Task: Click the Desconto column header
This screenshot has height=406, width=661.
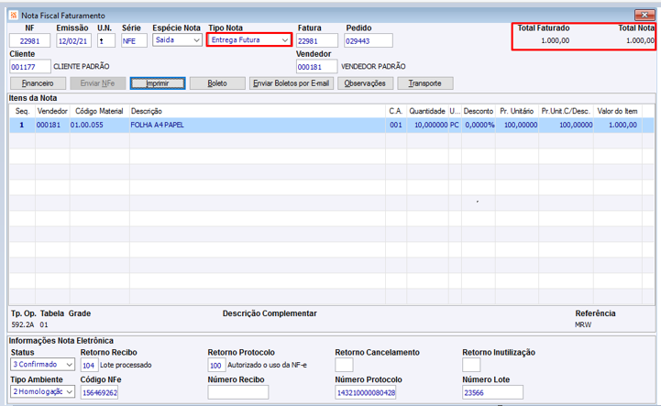Action: click(479, 111)
